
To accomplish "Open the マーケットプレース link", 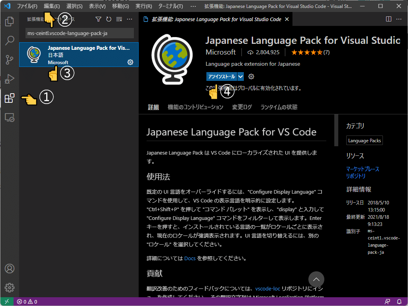I will (x=363, y=169).
